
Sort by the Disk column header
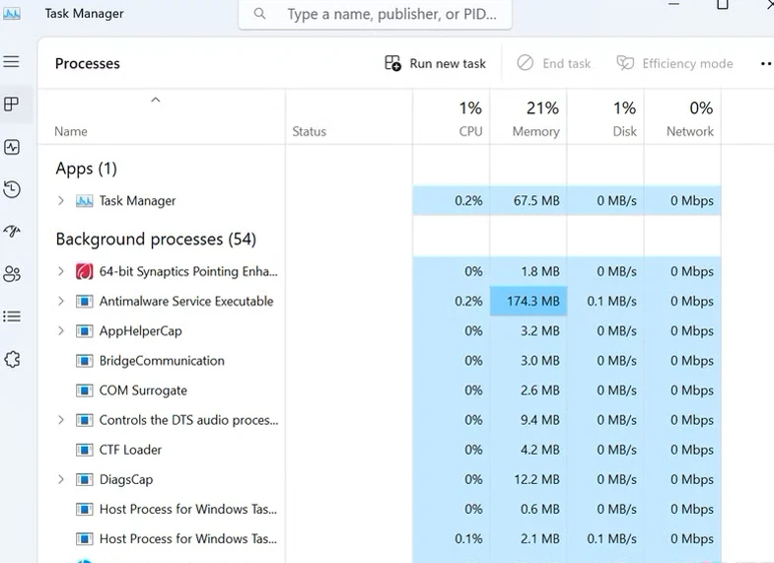[605, 118]
